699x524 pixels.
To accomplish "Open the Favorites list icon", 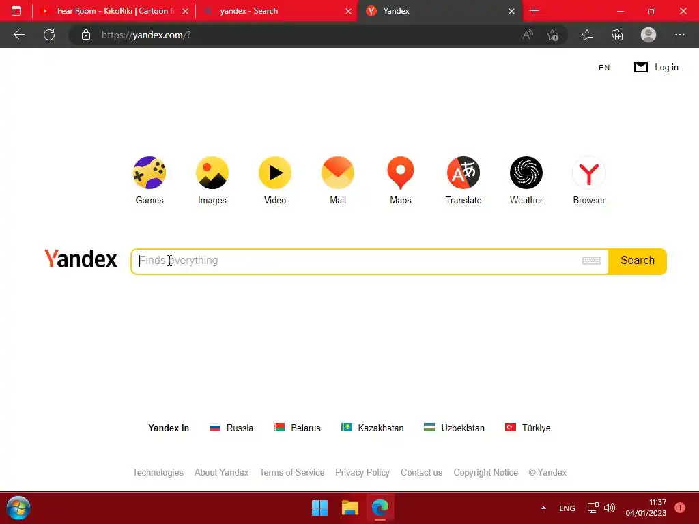I will pos(587,35).
